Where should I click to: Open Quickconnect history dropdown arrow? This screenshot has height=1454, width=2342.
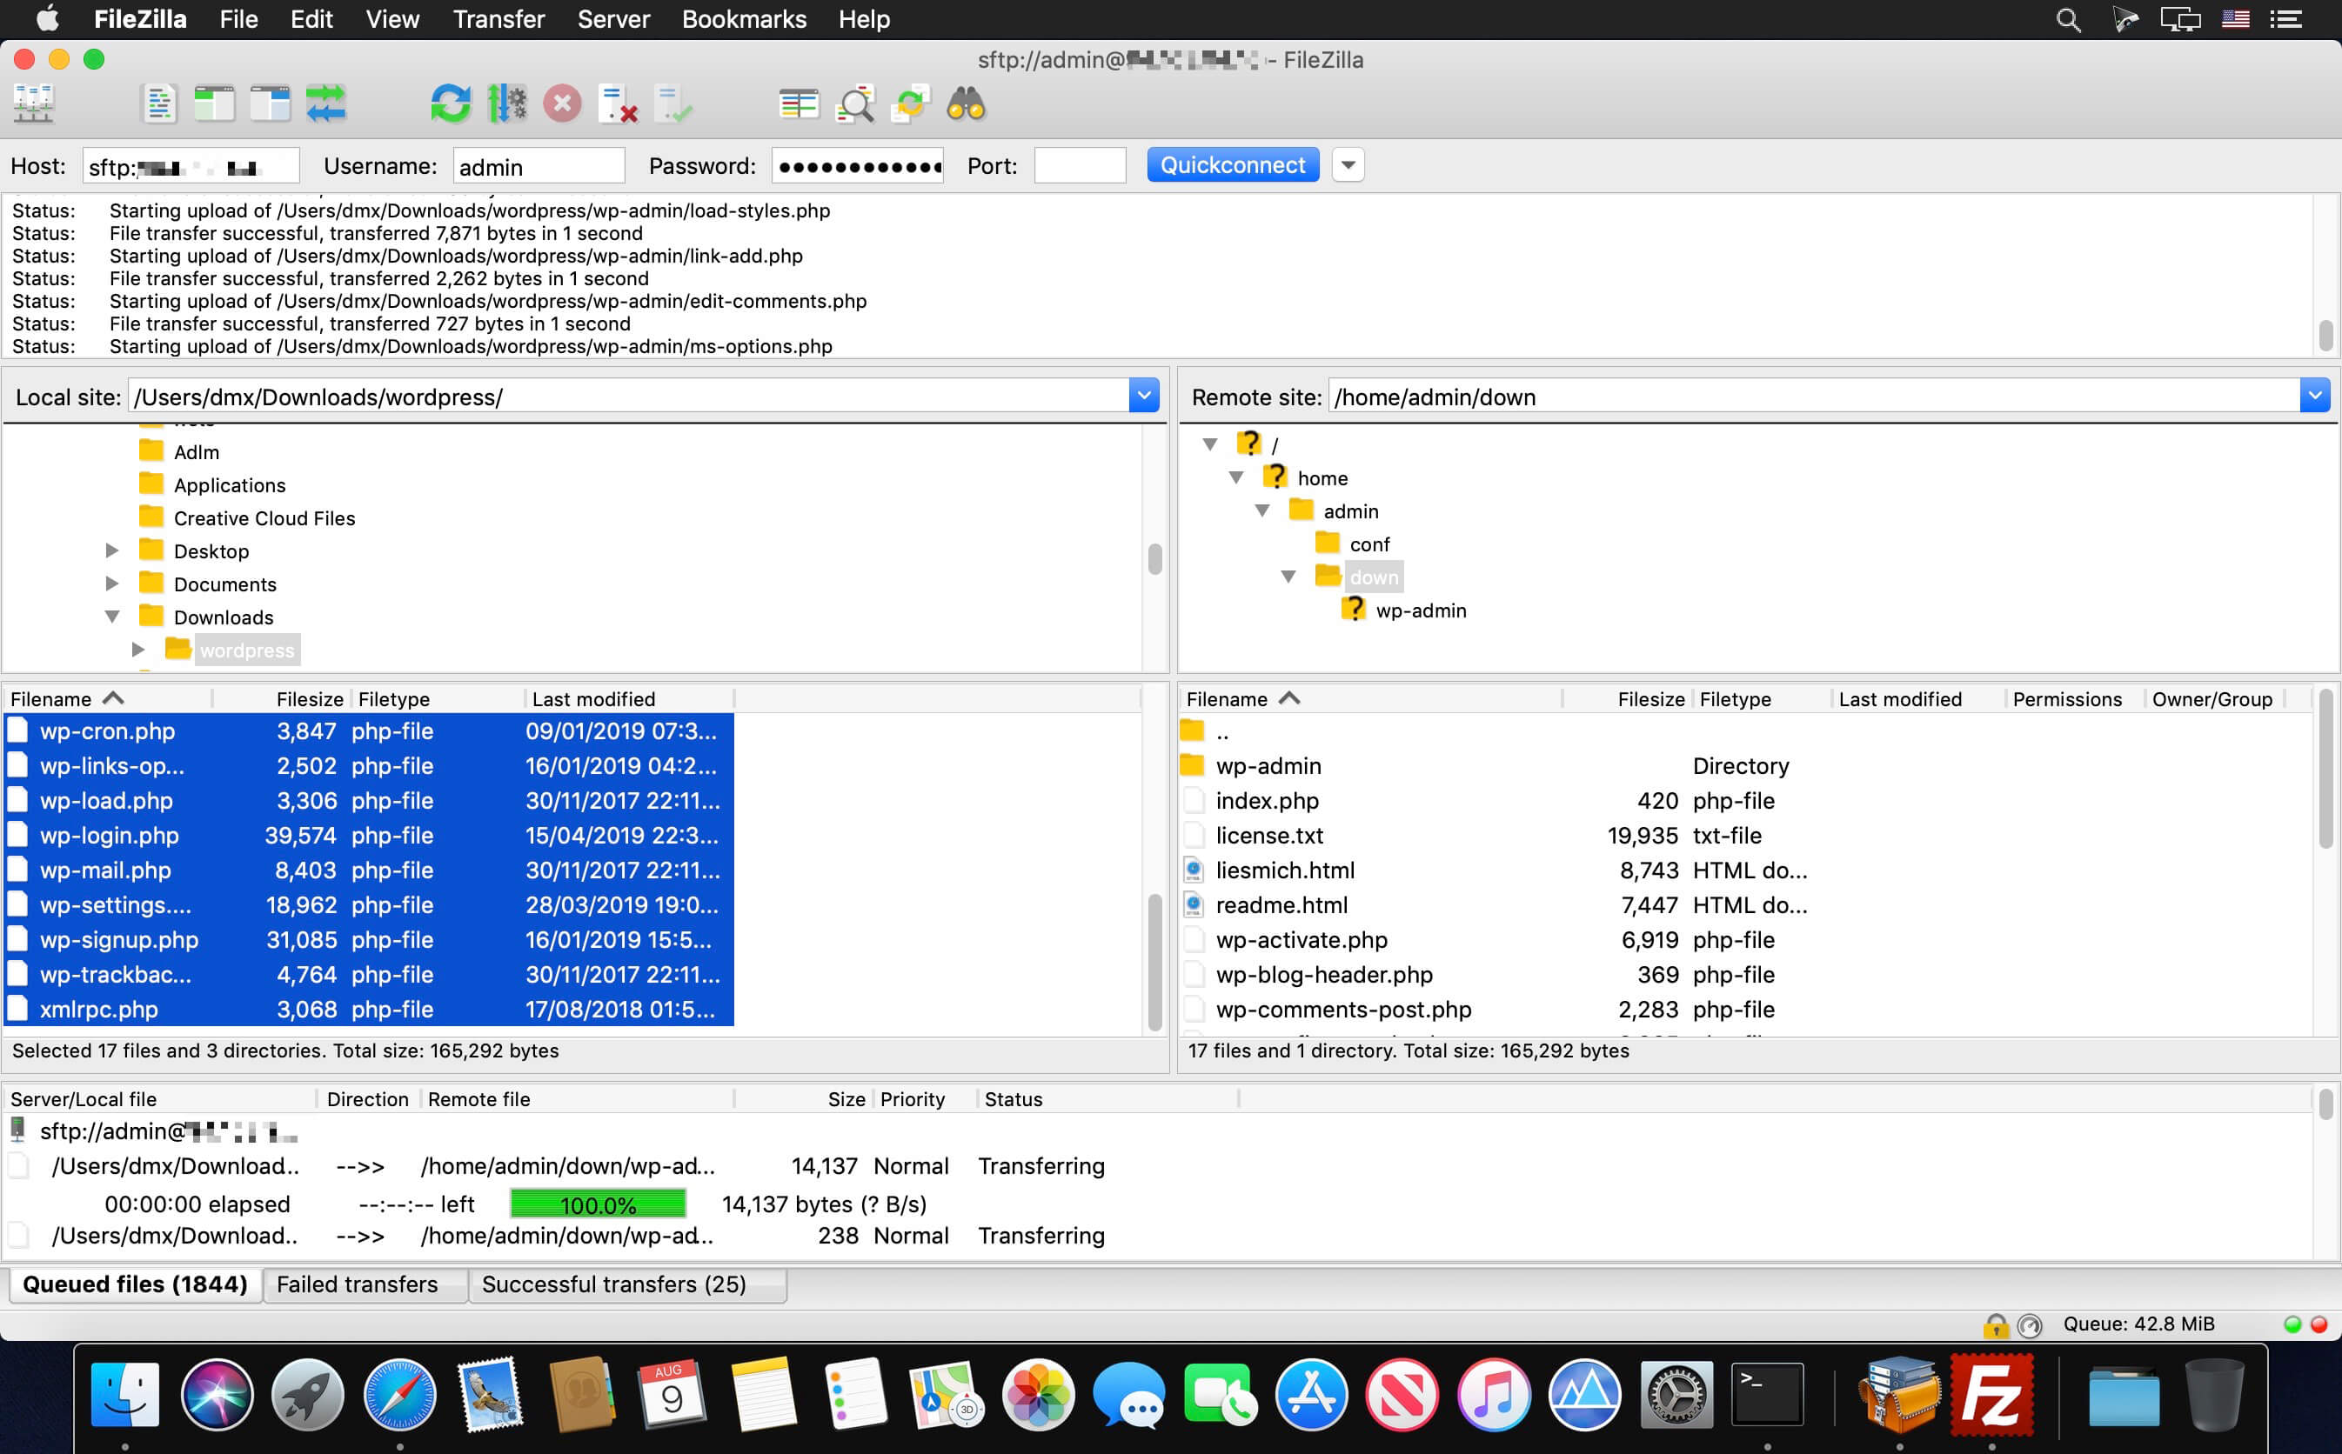1348,165
